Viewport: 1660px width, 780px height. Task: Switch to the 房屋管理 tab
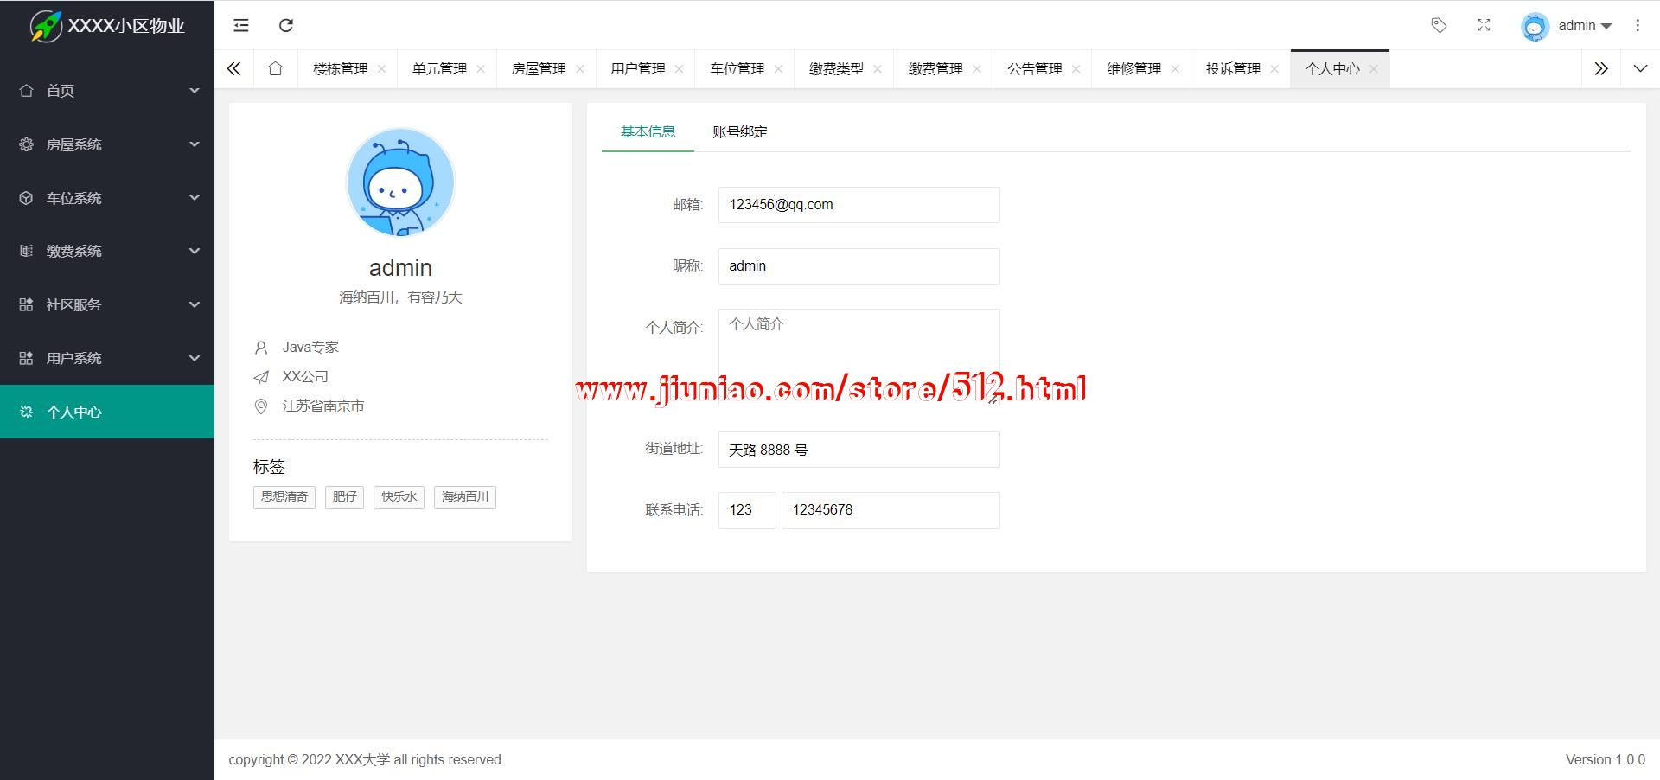539,69
